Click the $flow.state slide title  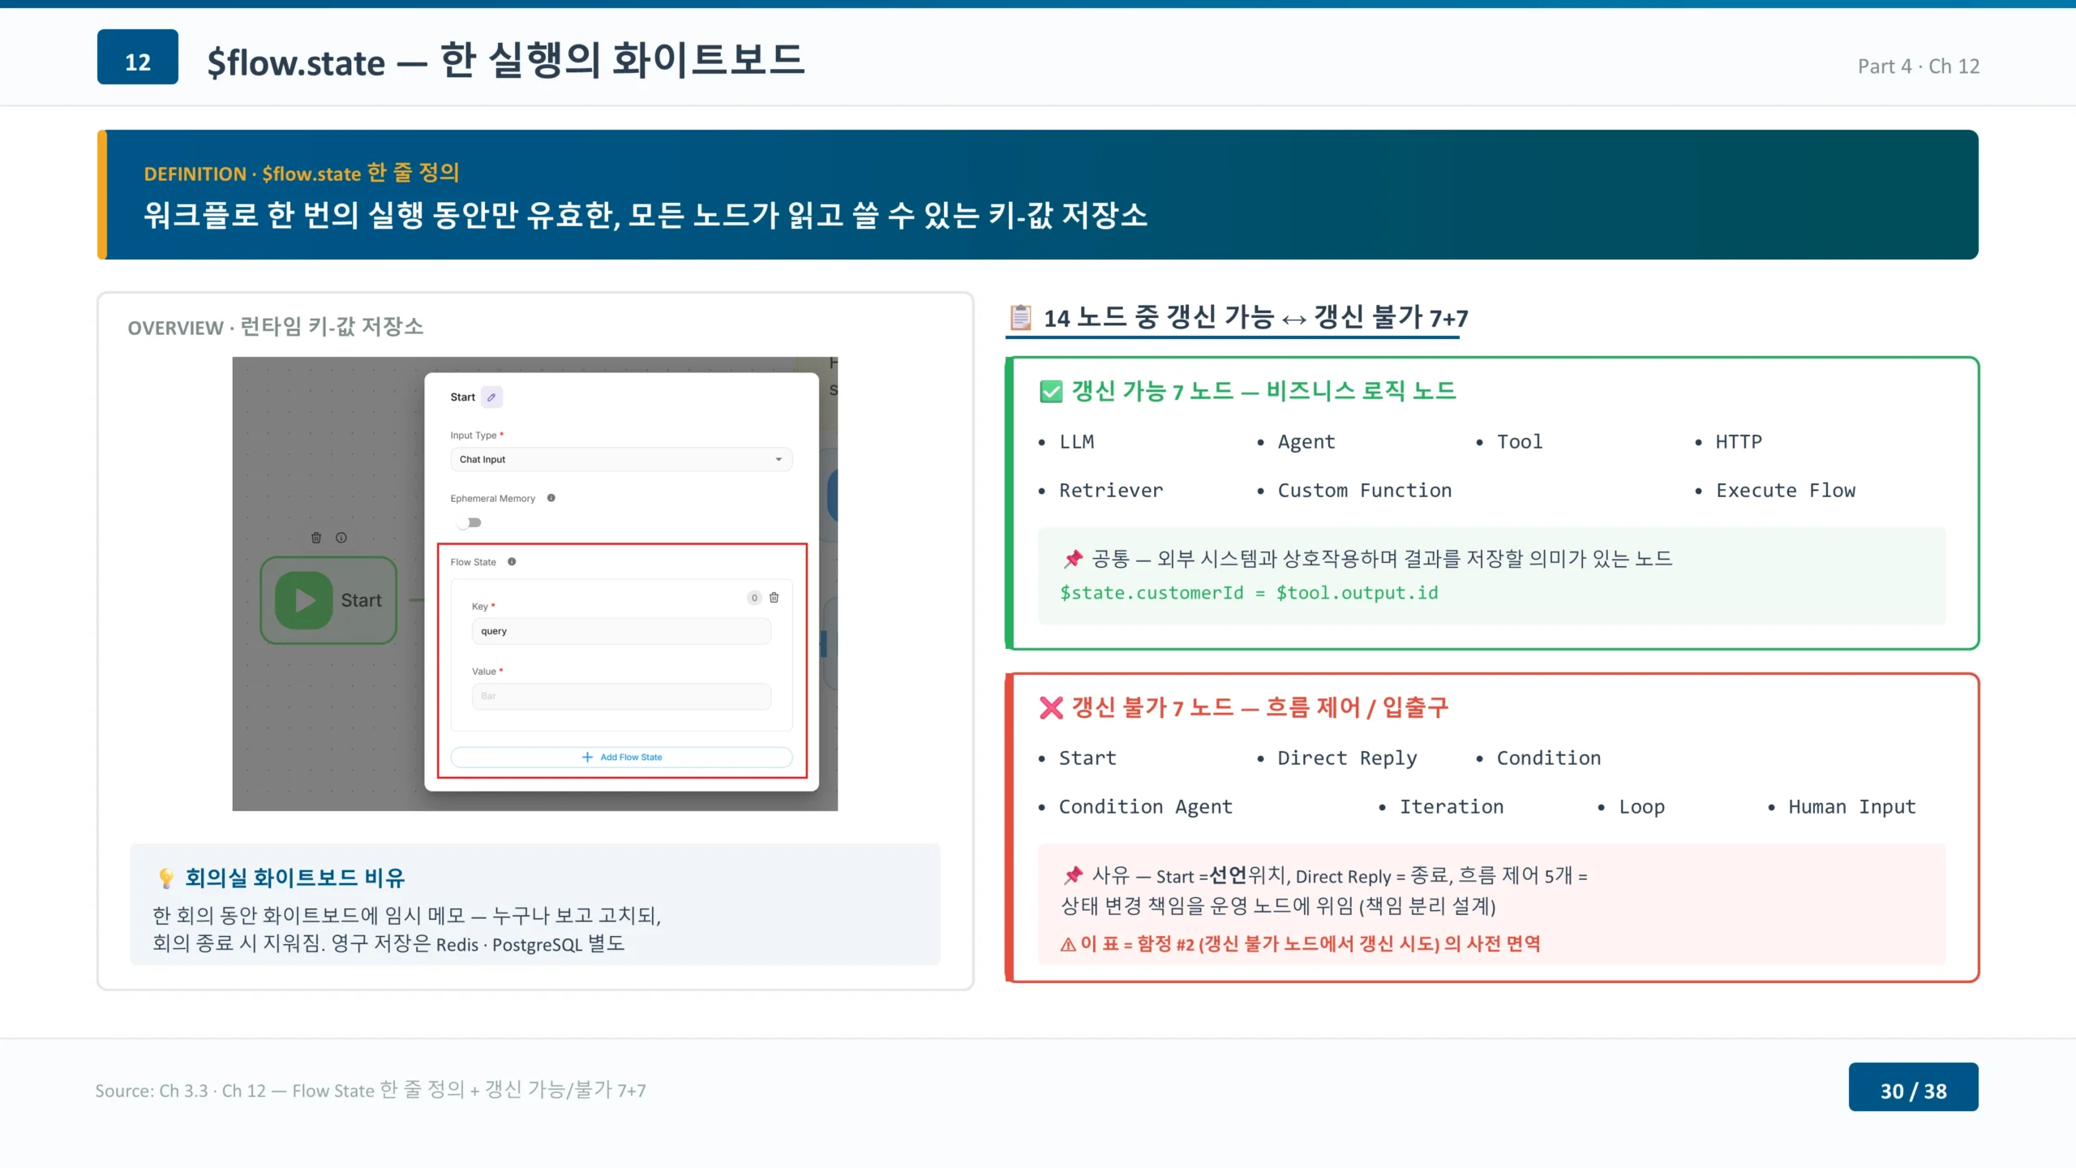(505, 61)
